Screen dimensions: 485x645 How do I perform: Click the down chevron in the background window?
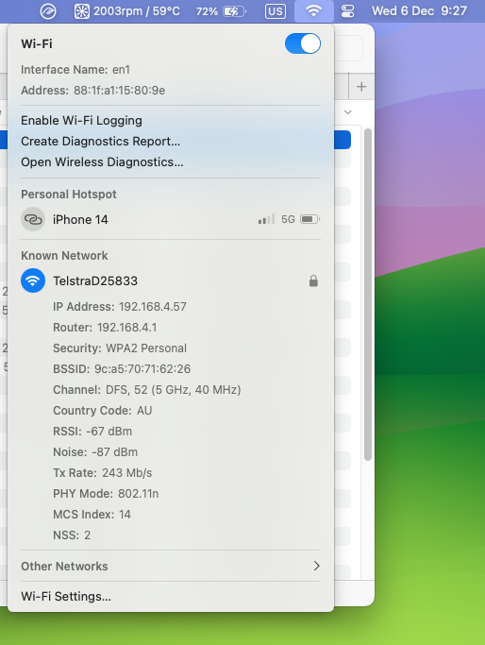(348, 112)
